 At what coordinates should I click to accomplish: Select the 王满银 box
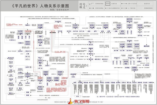click(x=20, y=34)
